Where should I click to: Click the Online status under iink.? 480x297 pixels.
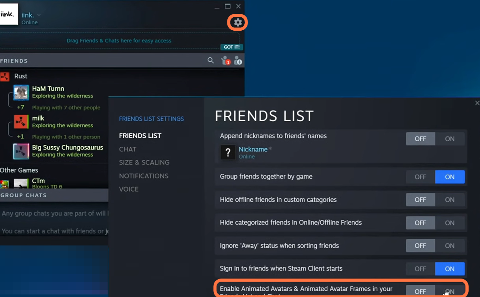tap(30, 22)
